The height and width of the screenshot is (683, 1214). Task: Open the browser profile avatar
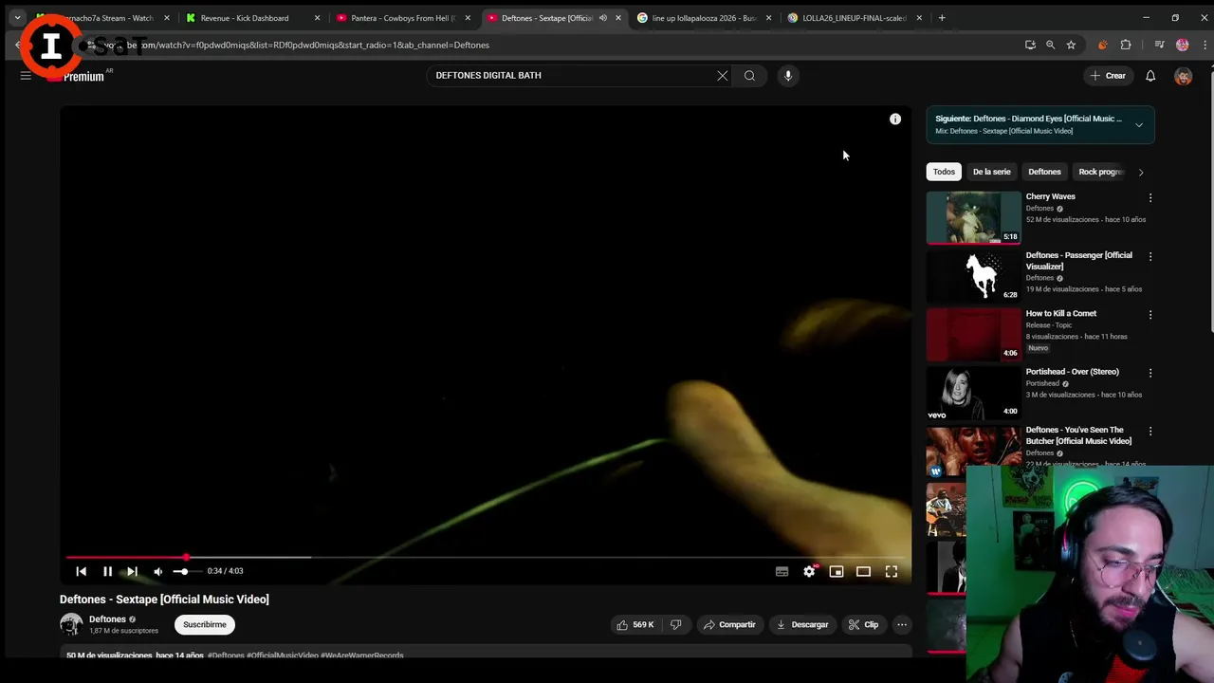pos(1182,45)
